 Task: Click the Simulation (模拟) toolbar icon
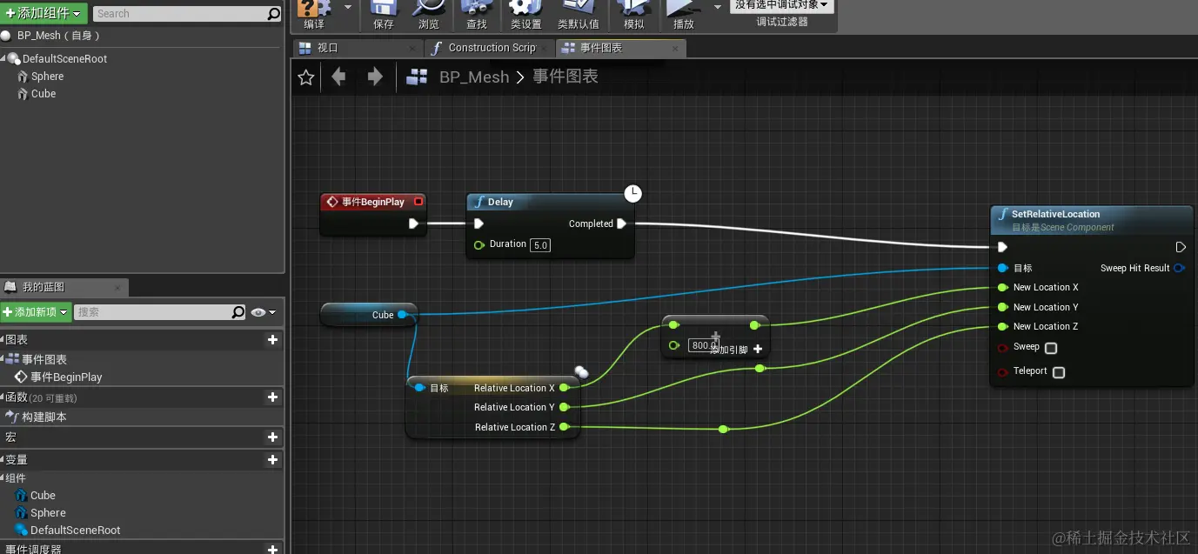coord(634,8)
